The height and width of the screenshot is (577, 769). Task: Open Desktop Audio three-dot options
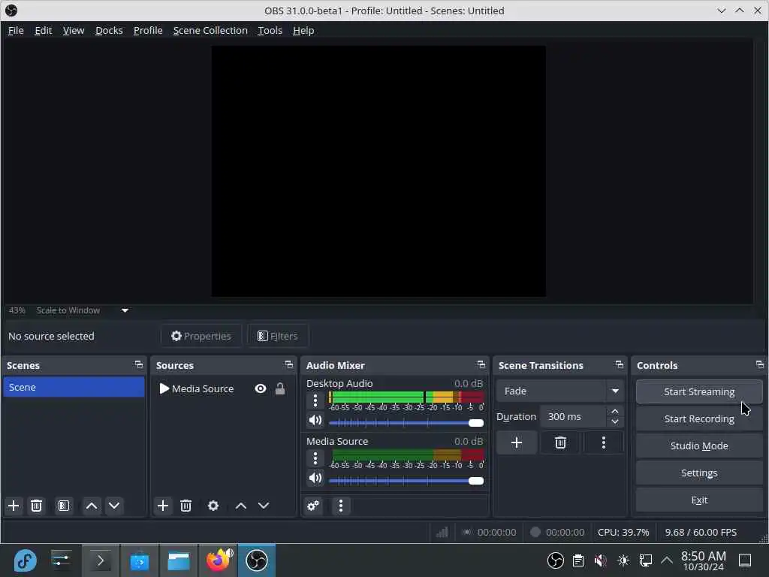tap(315, 401)
